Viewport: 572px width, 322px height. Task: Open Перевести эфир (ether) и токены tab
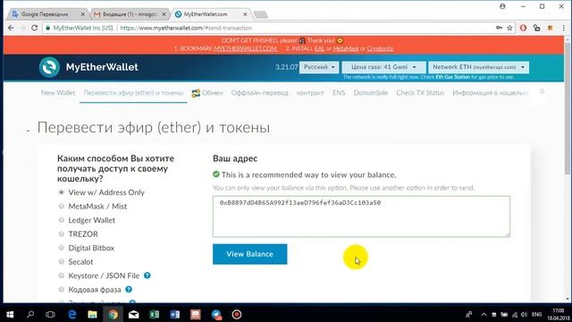coord(133,93)
